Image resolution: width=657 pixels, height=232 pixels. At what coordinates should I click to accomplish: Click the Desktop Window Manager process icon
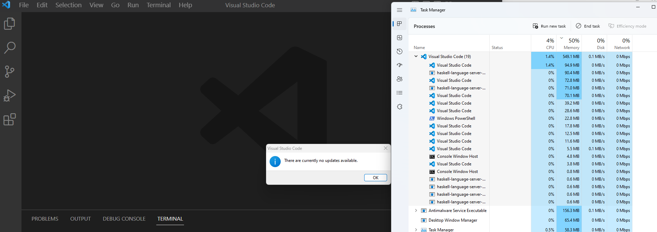424,220
